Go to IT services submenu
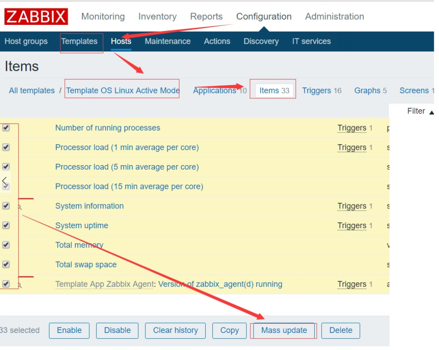Image resolution: width=439 pixels, height=350 pixels. tap(311, 42)
